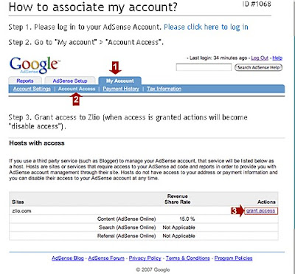Screen dimensions: 295x274
Task: Open the Privacy Policy footer link
Action: pyautogui.click(x=145, y=258)
